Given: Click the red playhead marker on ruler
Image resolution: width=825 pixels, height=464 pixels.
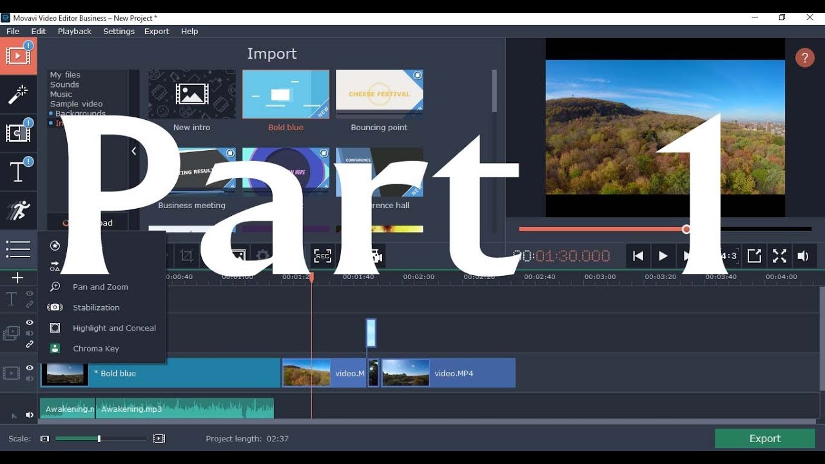Looking at the screenshot, I should [311, 277].
